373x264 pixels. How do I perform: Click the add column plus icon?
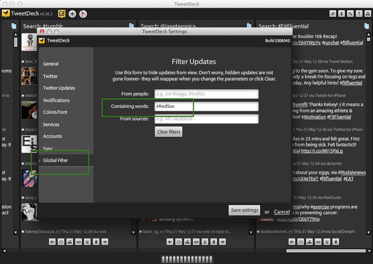click(x=72, y=14)
